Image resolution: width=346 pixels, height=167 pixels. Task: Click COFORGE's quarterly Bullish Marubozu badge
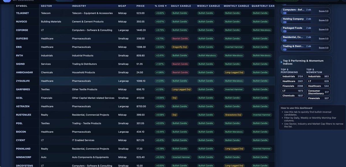pyautogui.click(x=262, y=30)
